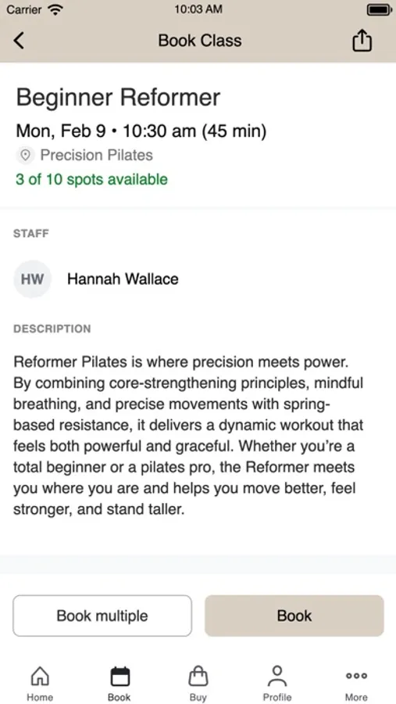Click the Book button
The height and width of the screenshot is (704, 396).
click(294, 616)
